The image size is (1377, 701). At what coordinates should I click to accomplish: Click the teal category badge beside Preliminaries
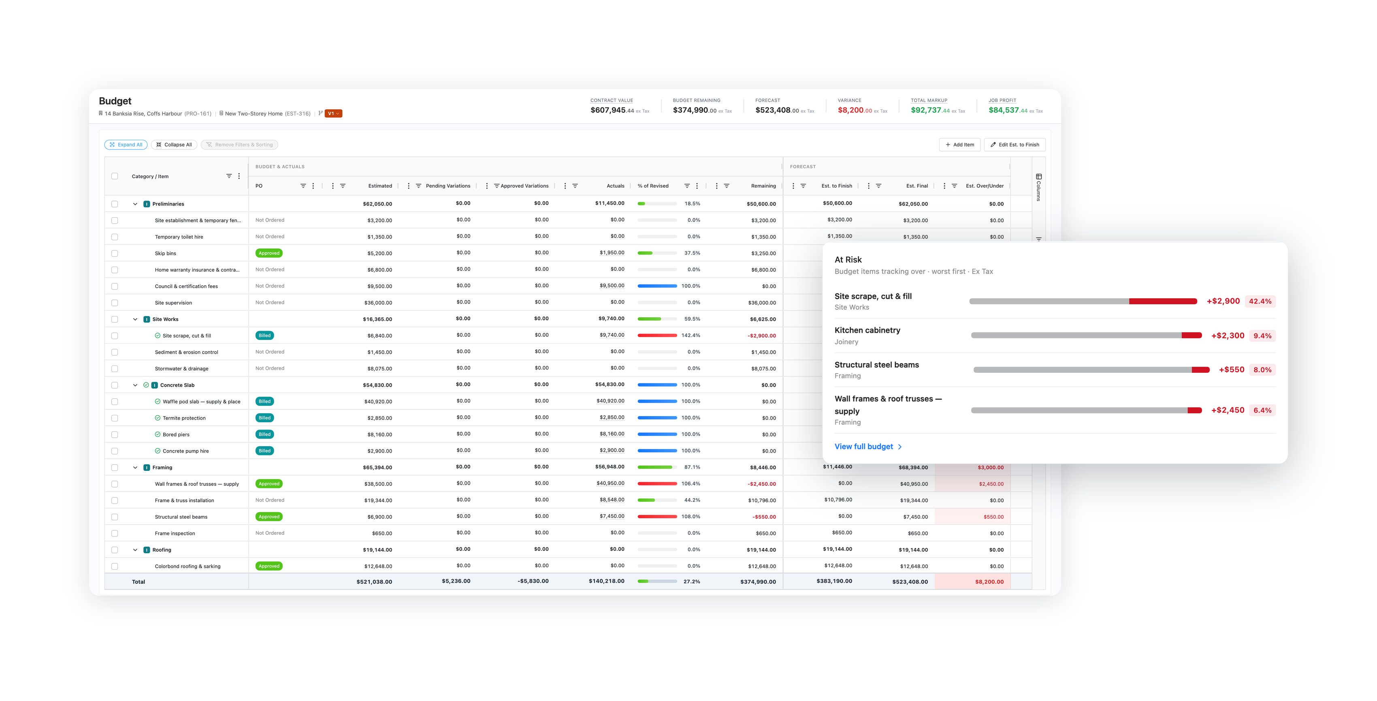pyautogui.click(x=147, y=204)
